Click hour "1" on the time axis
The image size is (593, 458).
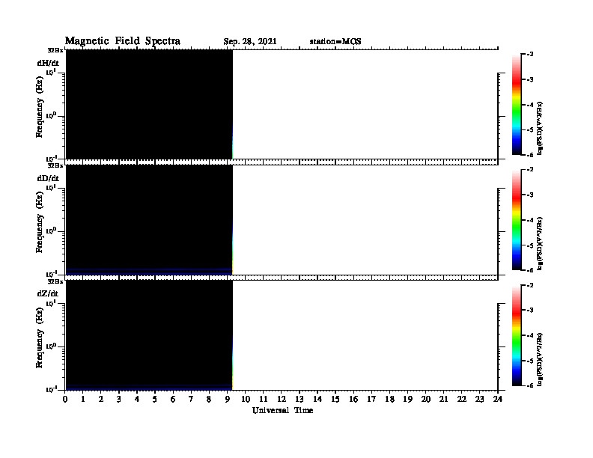[x=83, y=399]
